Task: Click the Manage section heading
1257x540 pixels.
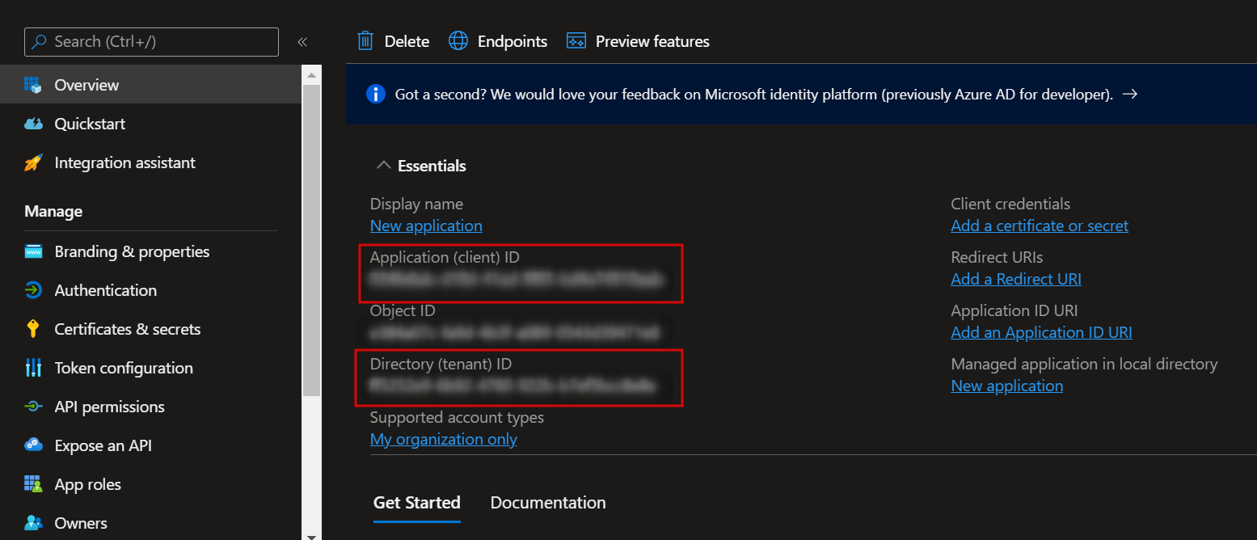Action: [53, 211]
